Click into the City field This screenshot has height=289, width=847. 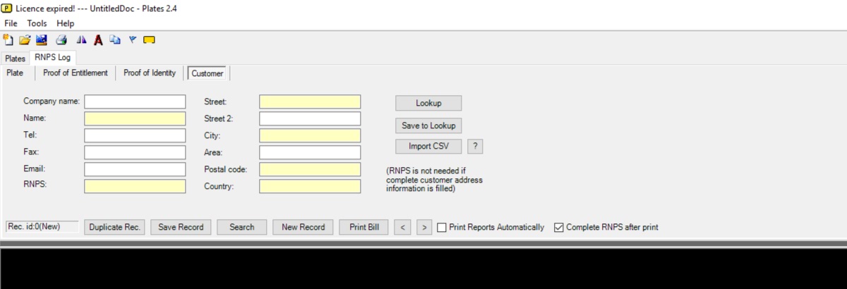click(310, 135)
